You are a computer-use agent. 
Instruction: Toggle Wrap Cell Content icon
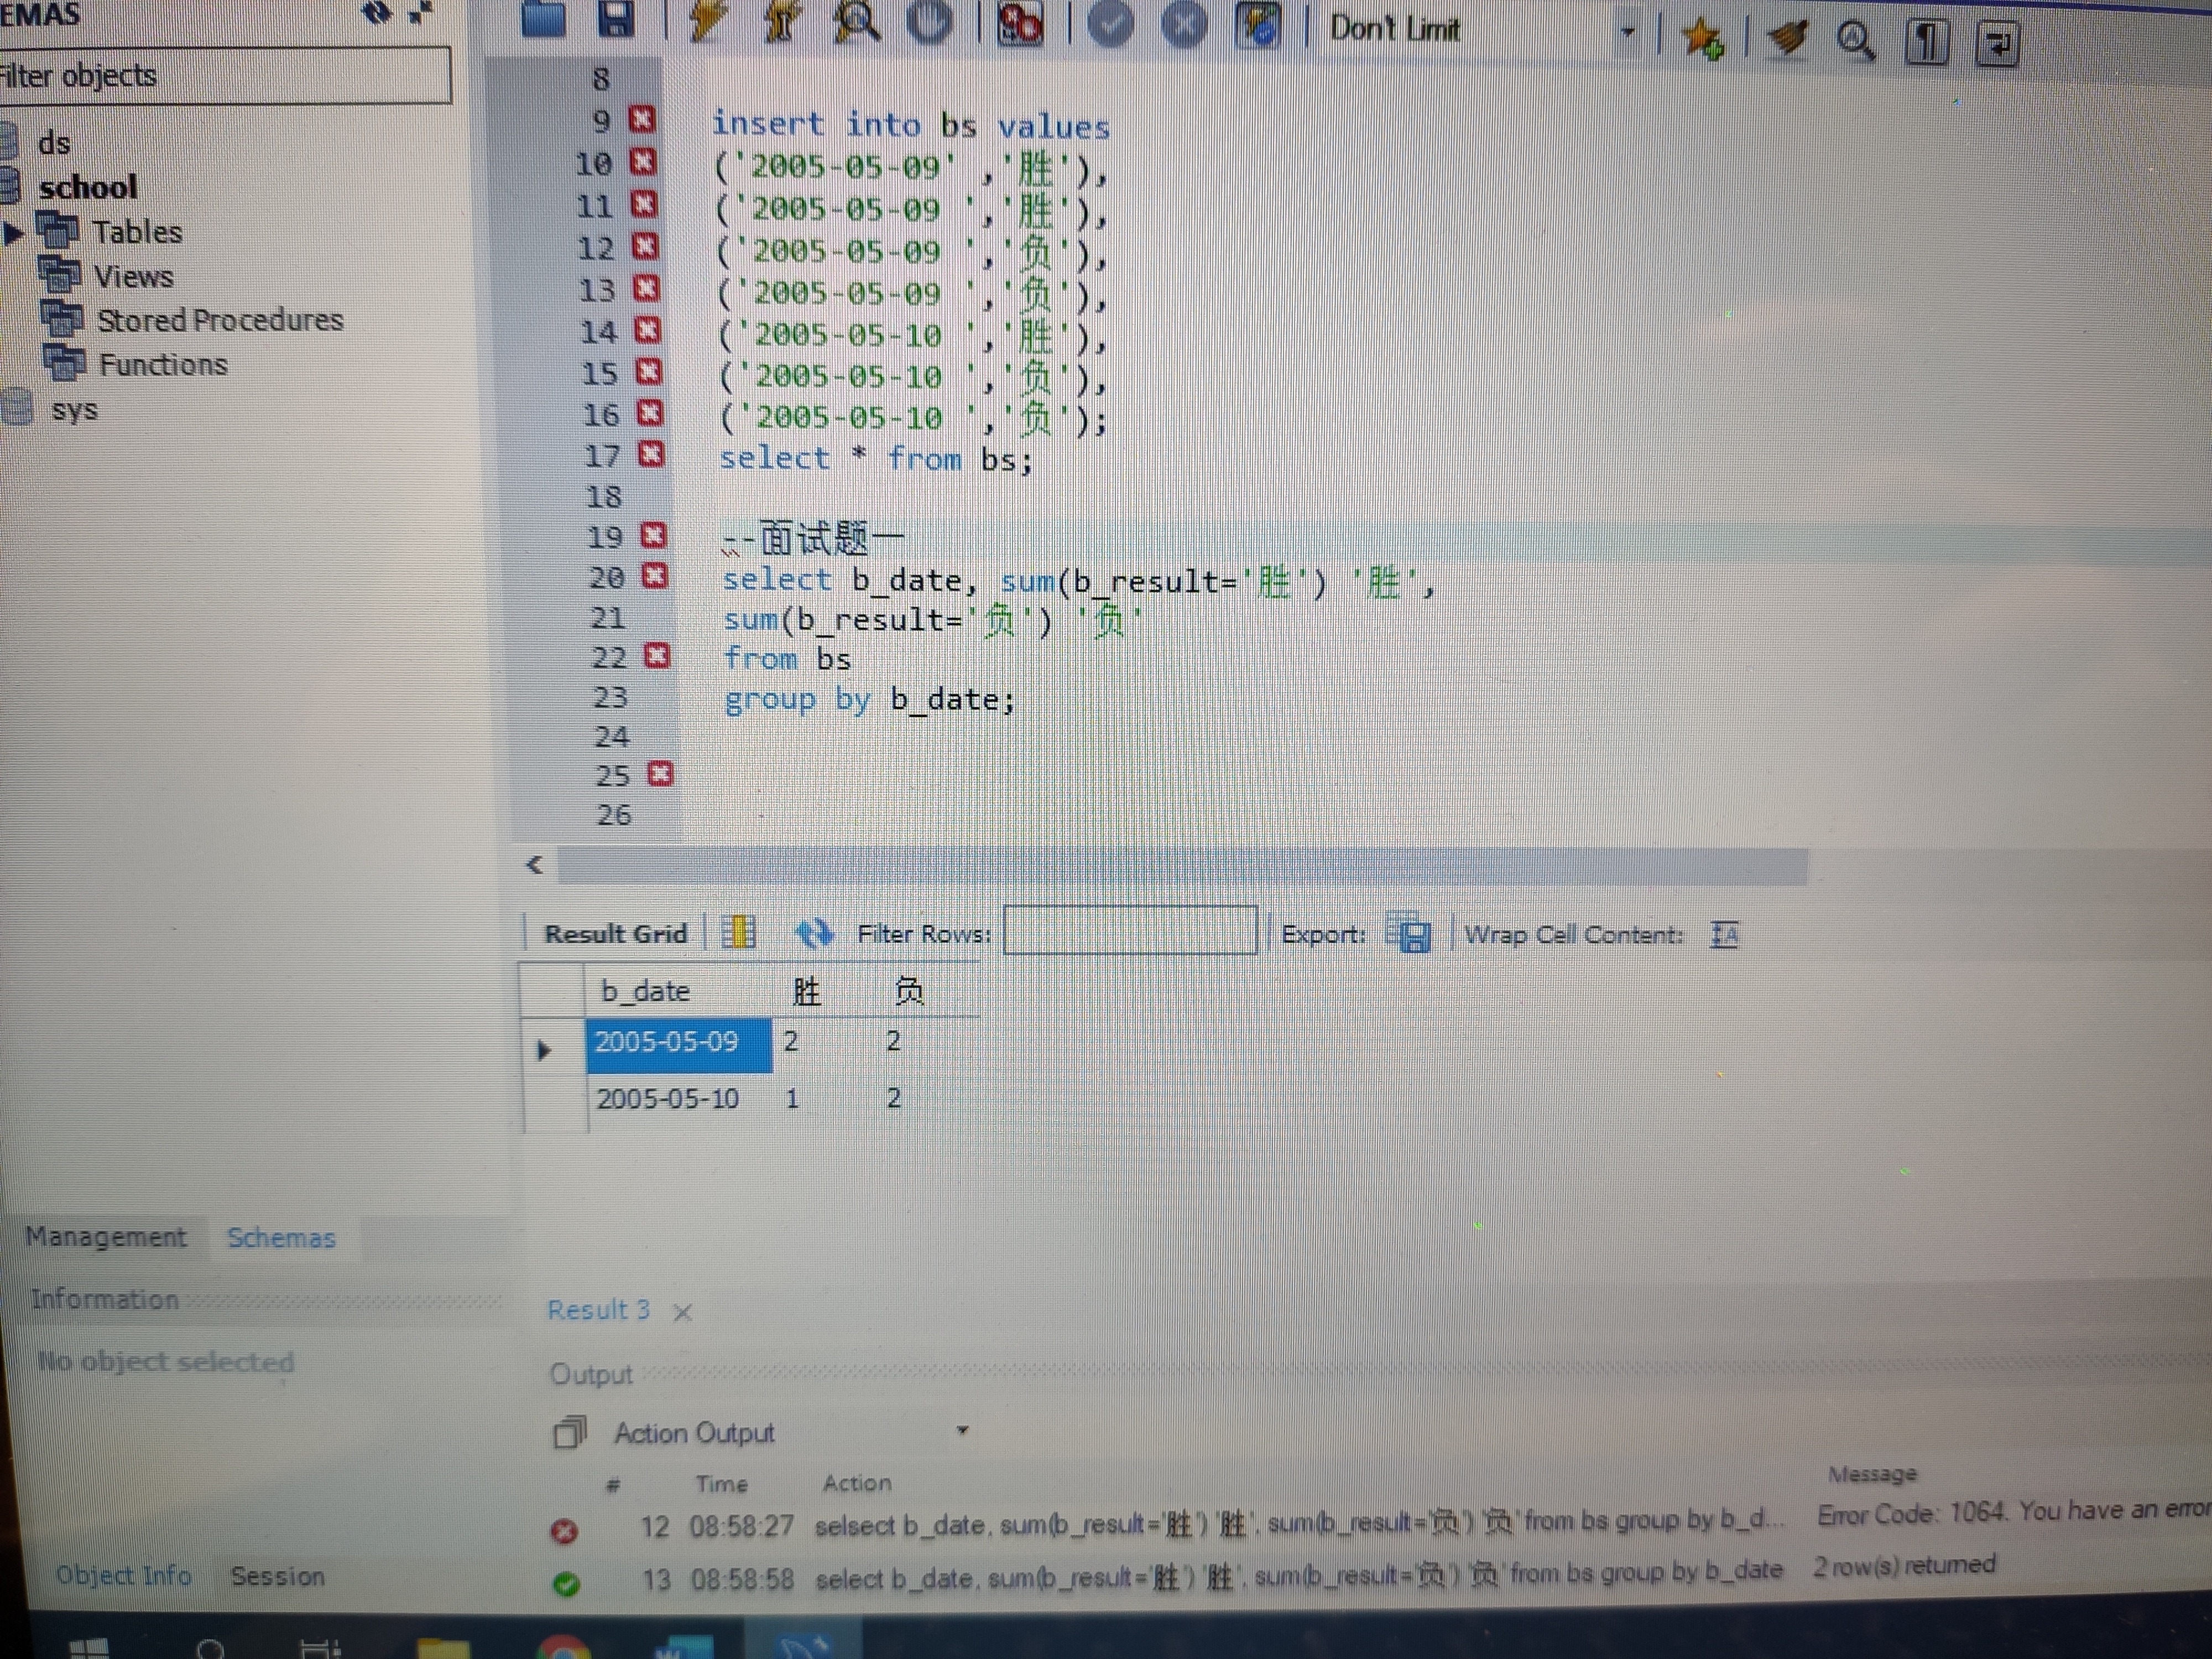pos(1724,935)
